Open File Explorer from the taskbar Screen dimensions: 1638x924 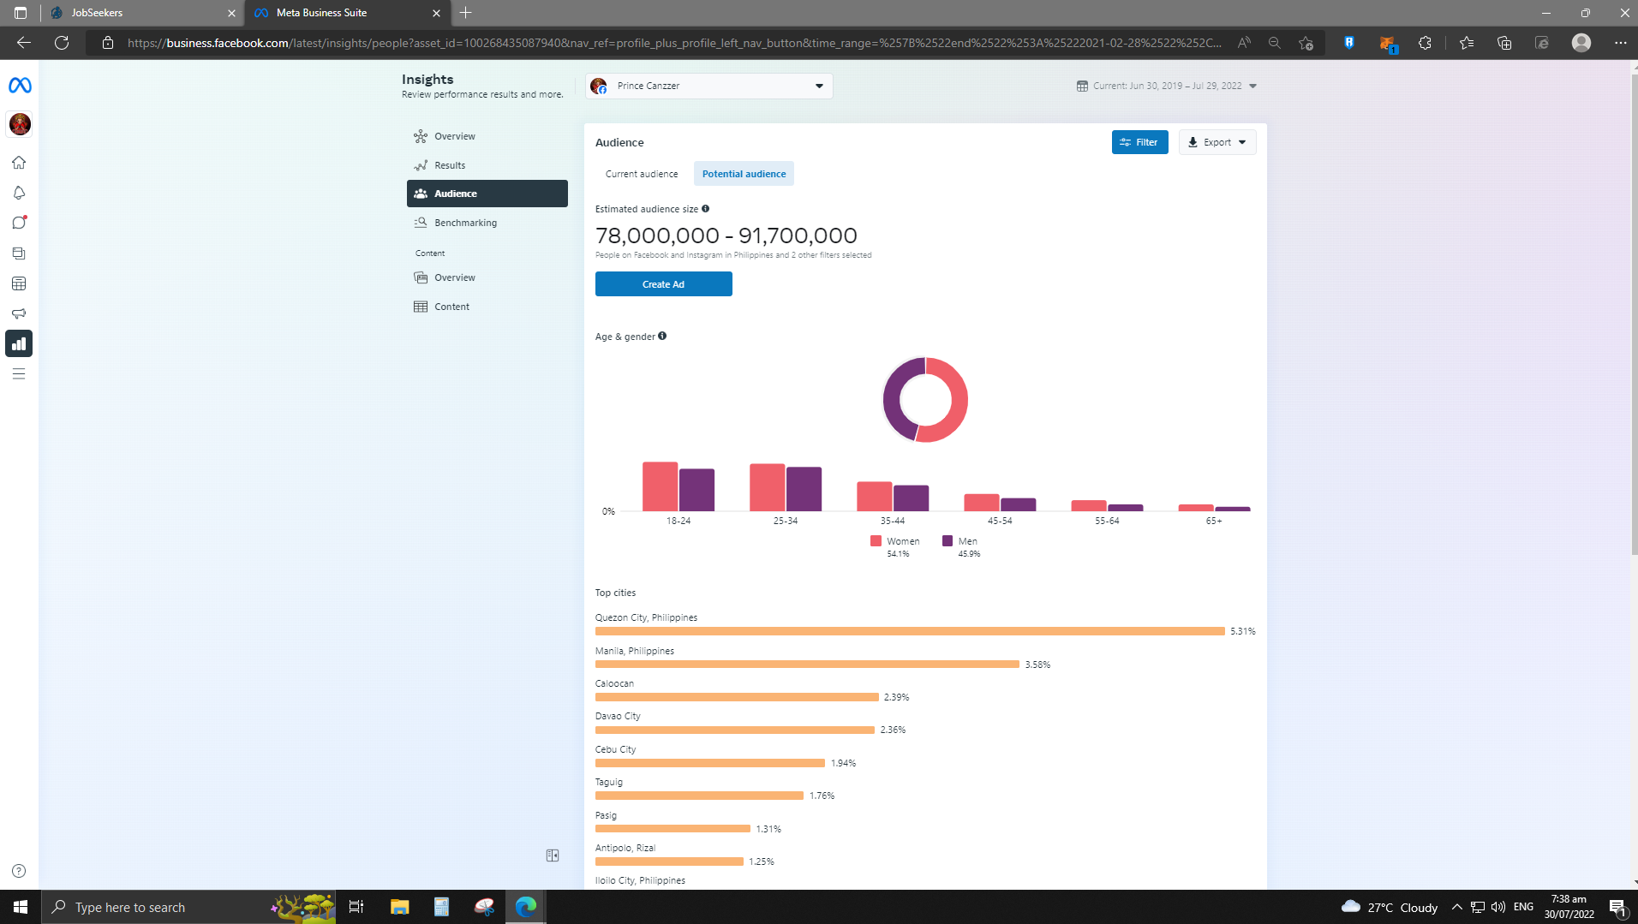[399, 907]
